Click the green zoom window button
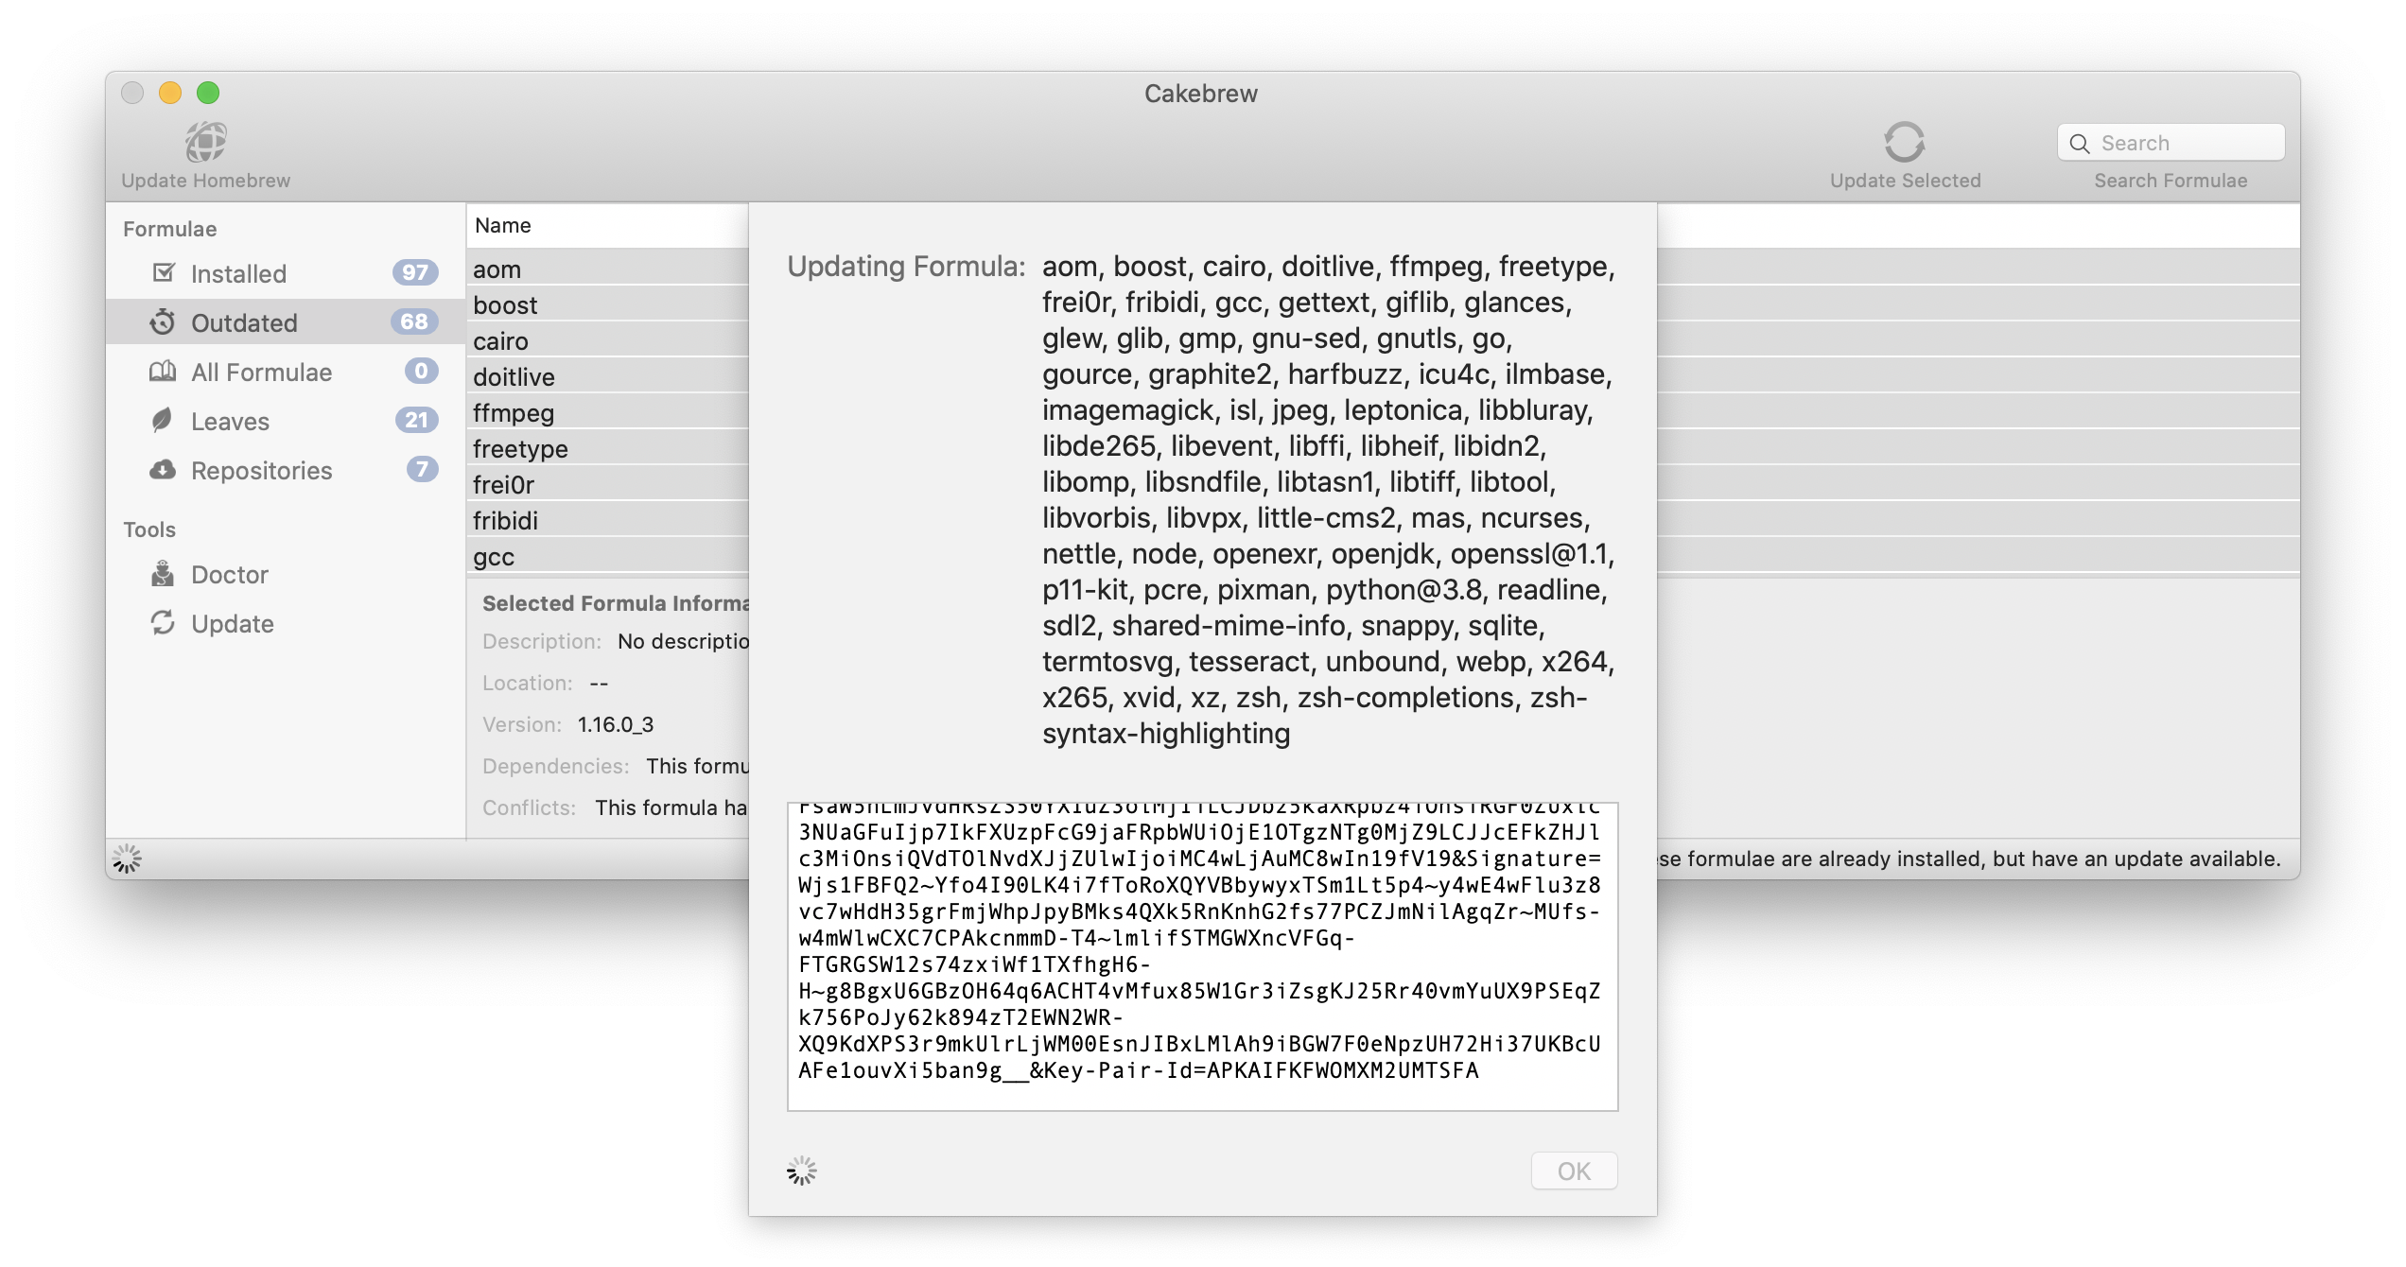This screenshot has height=1267, width=2406. [208, 93]
